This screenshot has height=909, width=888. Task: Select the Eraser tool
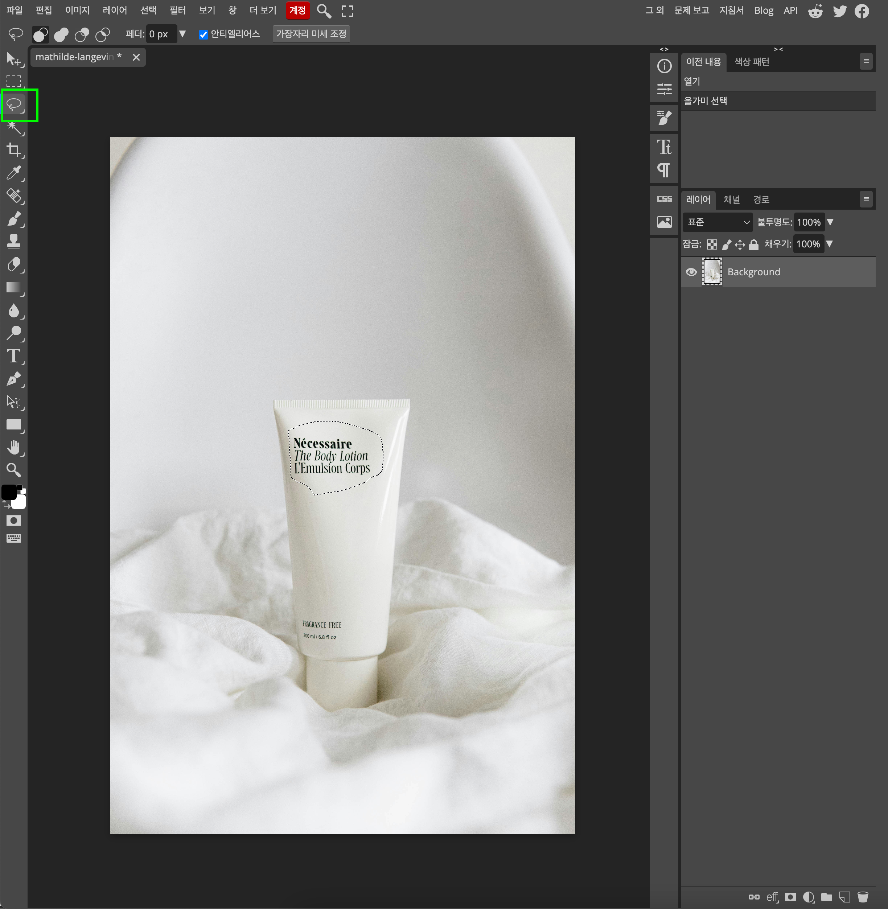pyautogui.click(x=14, y=264)
